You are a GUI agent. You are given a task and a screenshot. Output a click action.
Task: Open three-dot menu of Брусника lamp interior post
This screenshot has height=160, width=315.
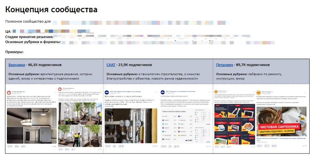tap(55, 93)
